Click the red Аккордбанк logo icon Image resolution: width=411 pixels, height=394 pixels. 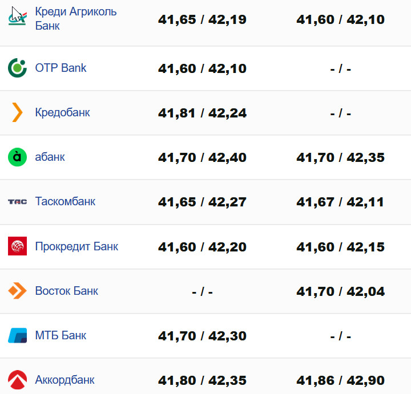pyautogui.click(x=17, y=380)
